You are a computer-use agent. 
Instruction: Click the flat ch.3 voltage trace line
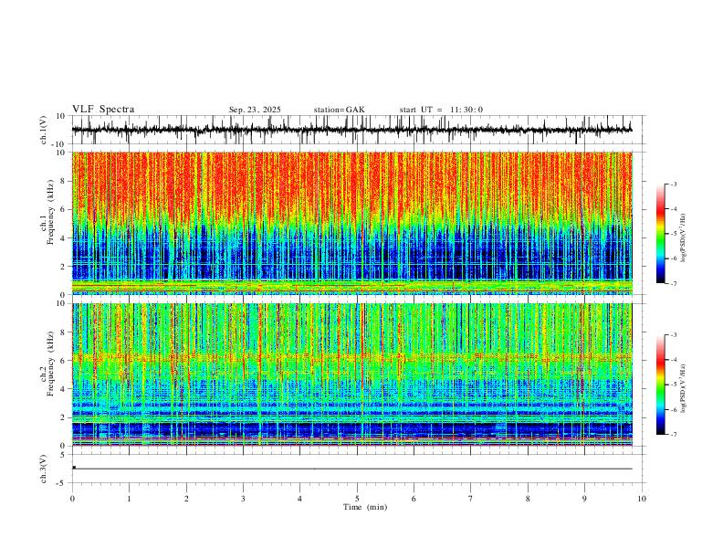pos(352,469)
